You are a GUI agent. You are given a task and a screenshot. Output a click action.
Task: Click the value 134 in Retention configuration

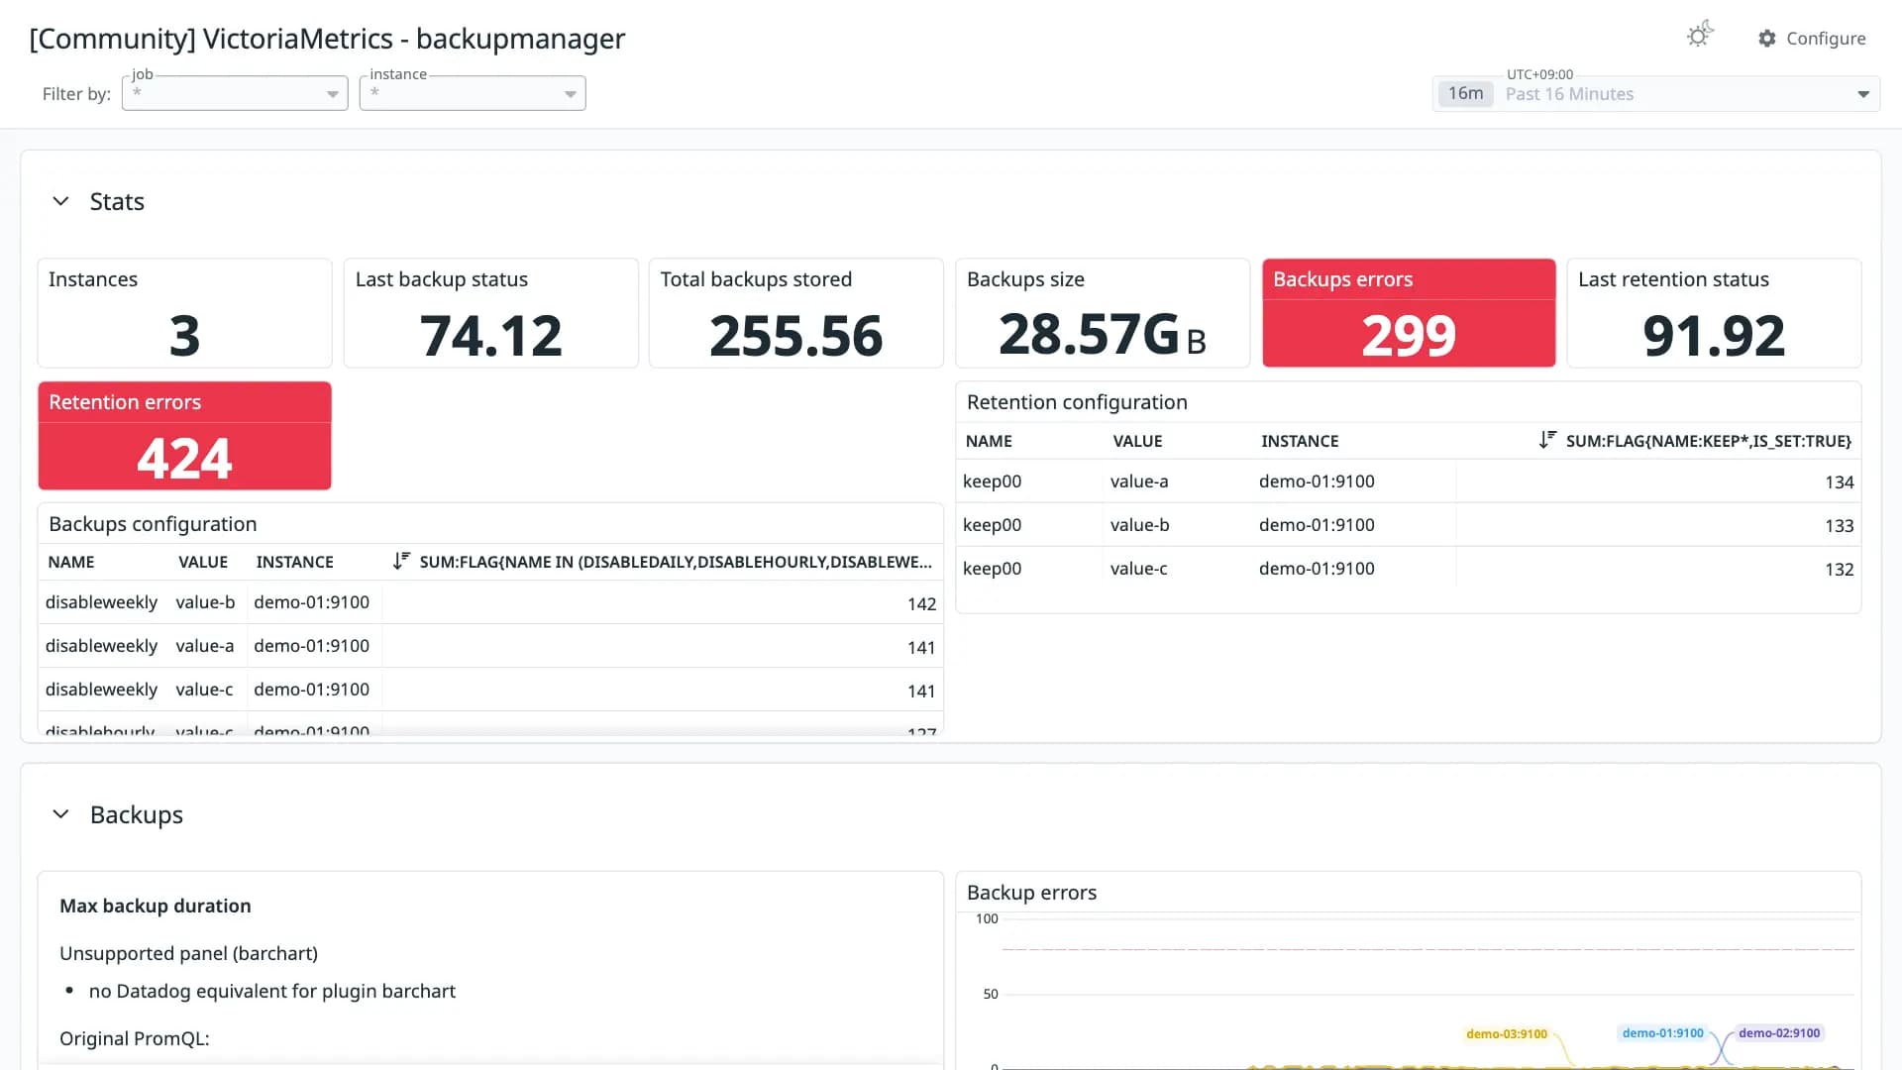click(x=1839, y=482)
